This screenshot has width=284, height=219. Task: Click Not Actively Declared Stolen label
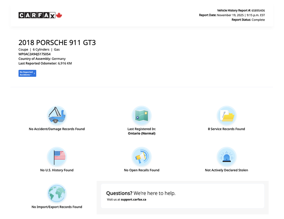pos(226,170)
